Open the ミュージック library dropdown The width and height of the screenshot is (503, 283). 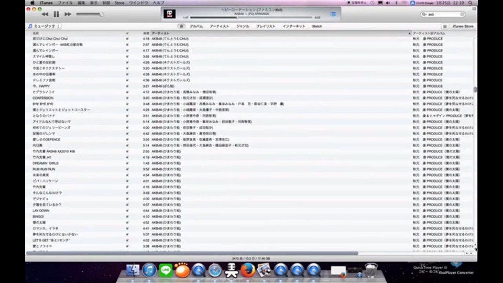(44, 26)
